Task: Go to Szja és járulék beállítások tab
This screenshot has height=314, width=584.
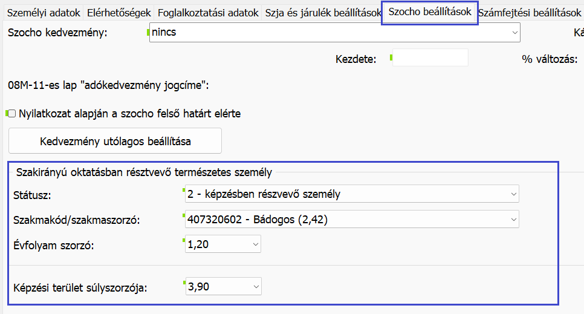Action: (x=323, y=13)
